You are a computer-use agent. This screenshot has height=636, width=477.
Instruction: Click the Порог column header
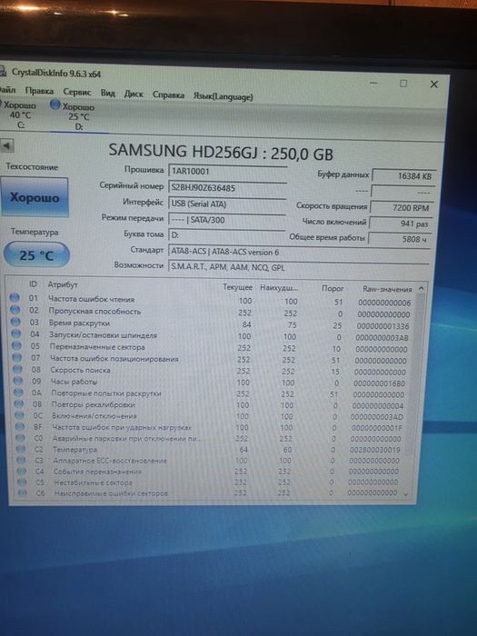click(333, 288)
